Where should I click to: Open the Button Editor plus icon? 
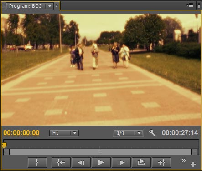pyautogui.click(x=193, y=164)
